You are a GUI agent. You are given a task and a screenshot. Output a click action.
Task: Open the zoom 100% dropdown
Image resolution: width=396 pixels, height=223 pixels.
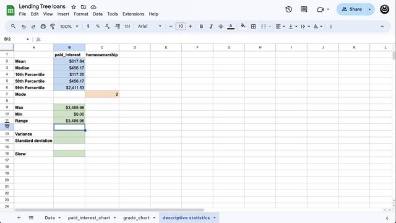click(x=69, y=26)
